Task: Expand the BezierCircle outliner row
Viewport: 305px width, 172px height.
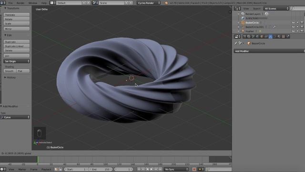Action: [239, 22]
